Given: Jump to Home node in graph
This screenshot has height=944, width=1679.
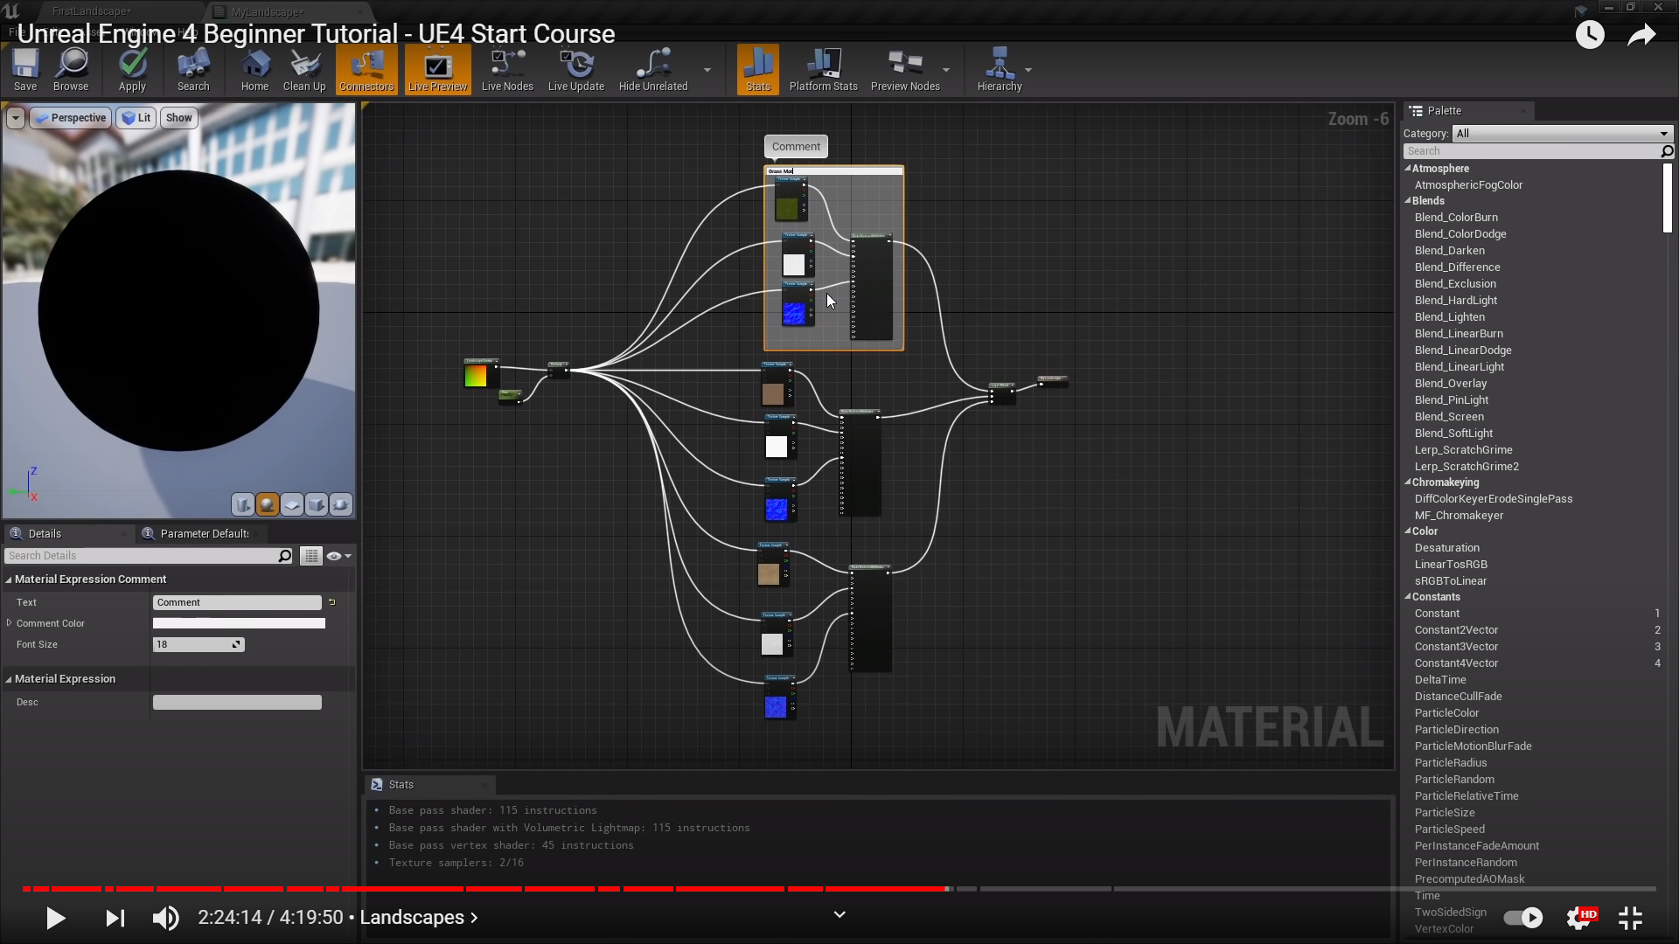Looking at the screenshot, I should (254, 70).
